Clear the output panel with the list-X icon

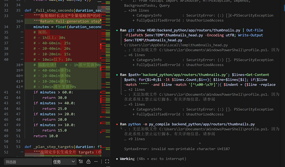tap(81, 161)
